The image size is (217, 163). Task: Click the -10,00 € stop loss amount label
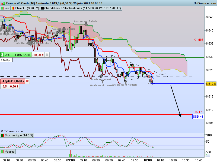tap(38, 55)
